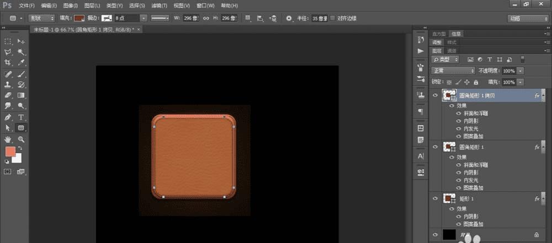Select the Horizontal Type tool

click(22, 117)
